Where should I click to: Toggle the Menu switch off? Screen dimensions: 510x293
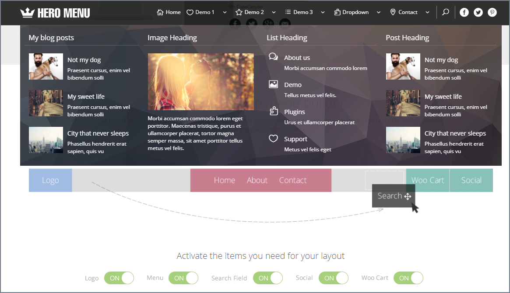pyautogui.click(x=183, y=278)
